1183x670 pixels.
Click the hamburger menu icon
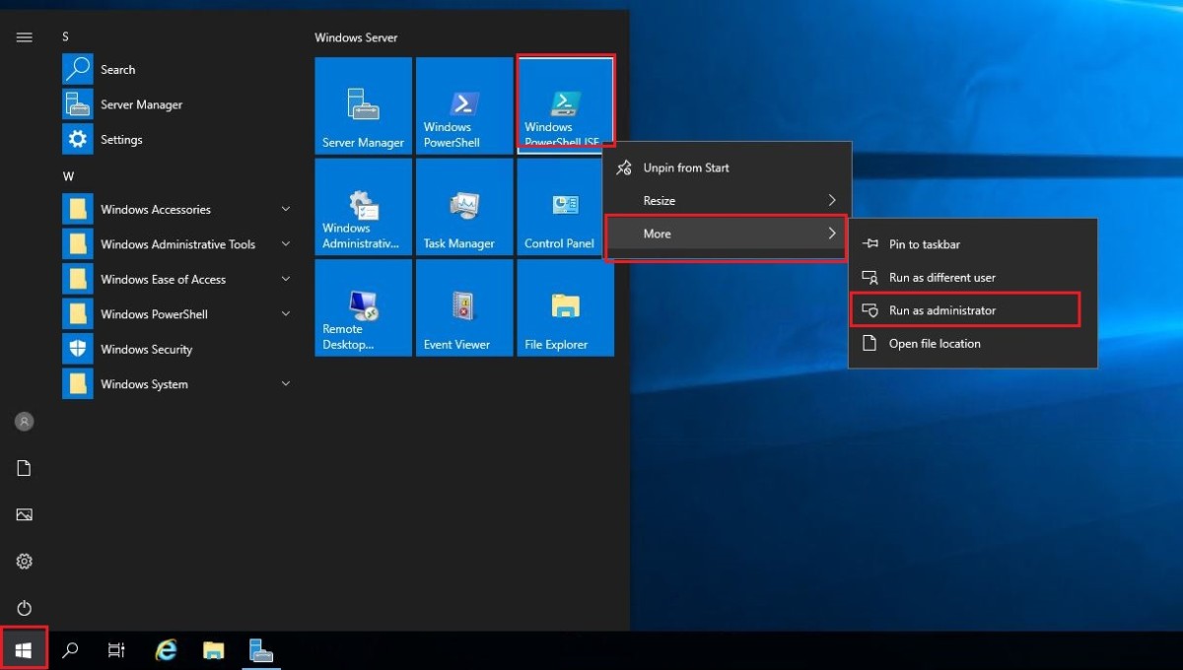pos(25,37)
